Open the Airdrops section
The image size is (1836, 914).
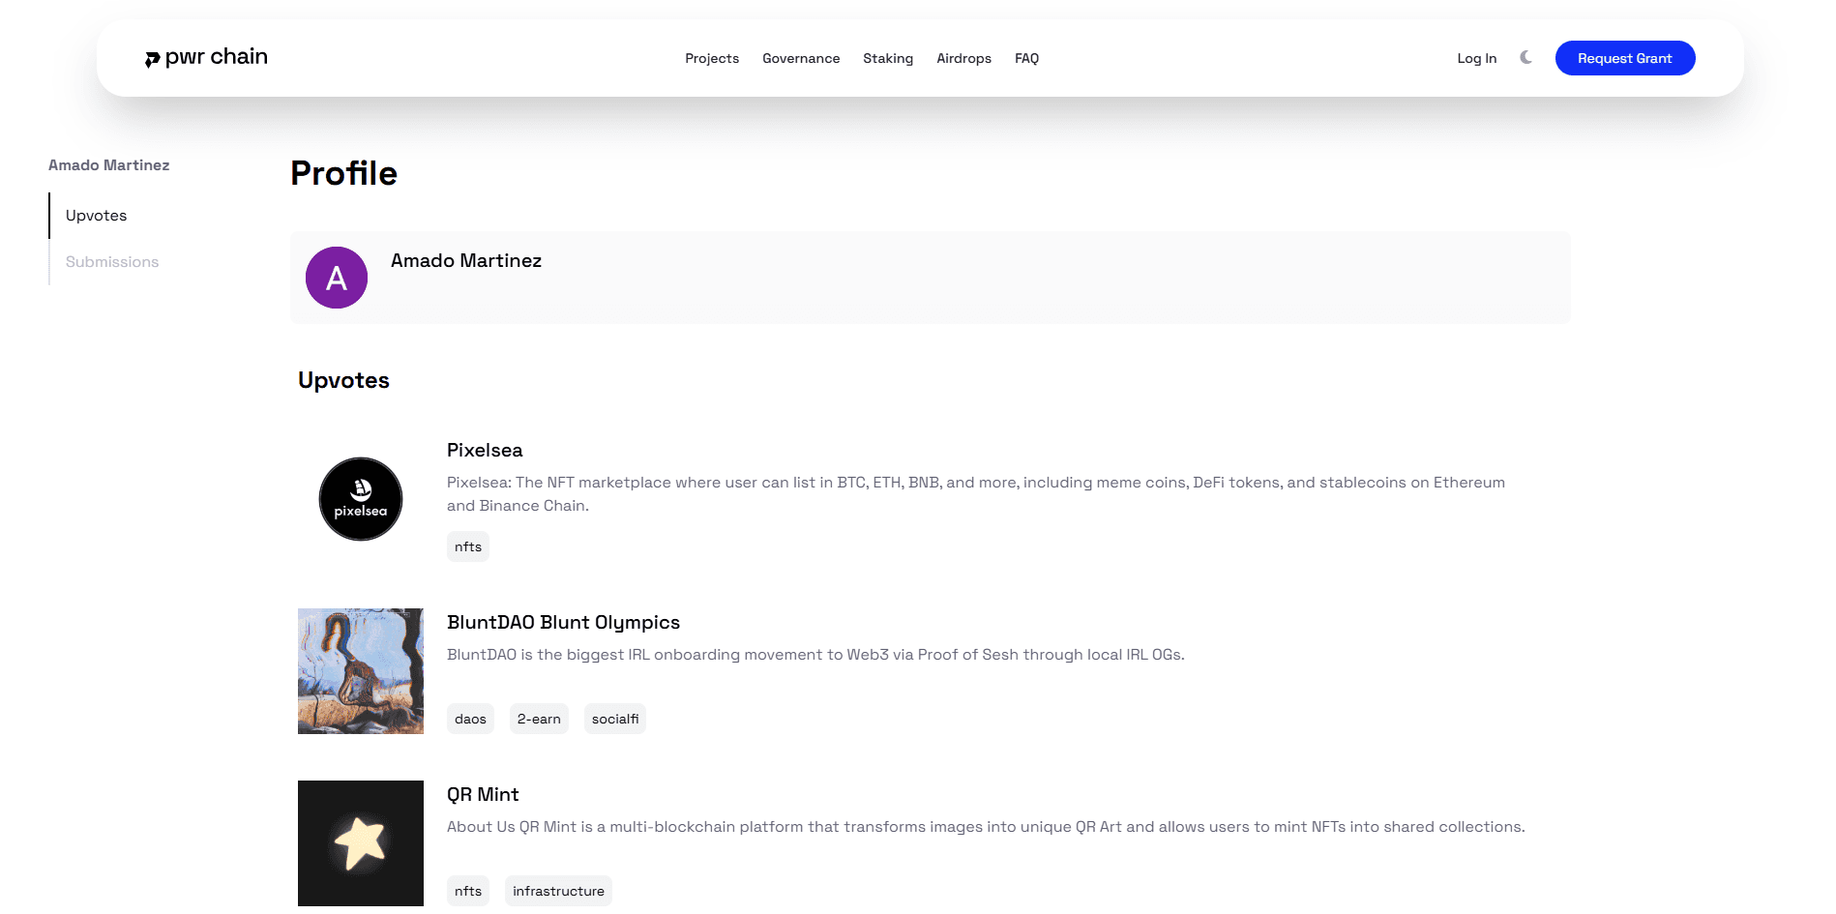(x=963, y=58)
